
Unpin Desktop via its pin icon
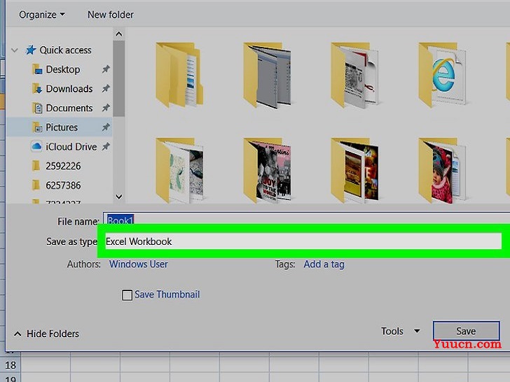click(x=106, y=69)
